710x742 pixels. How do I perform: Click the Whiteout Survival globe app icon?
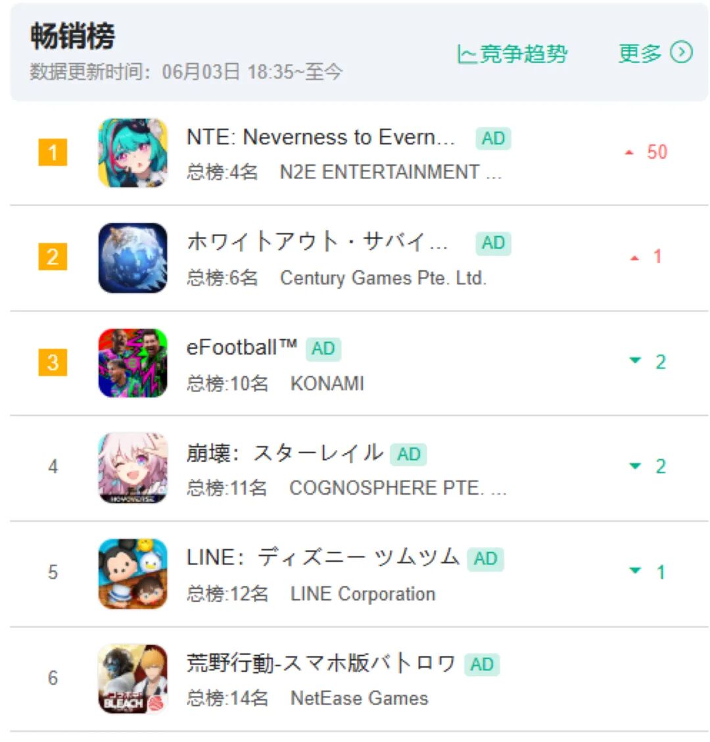[x=132, y=258]
